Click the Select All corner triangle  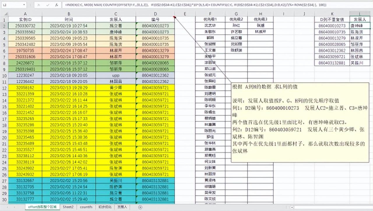tap(6, 14)
